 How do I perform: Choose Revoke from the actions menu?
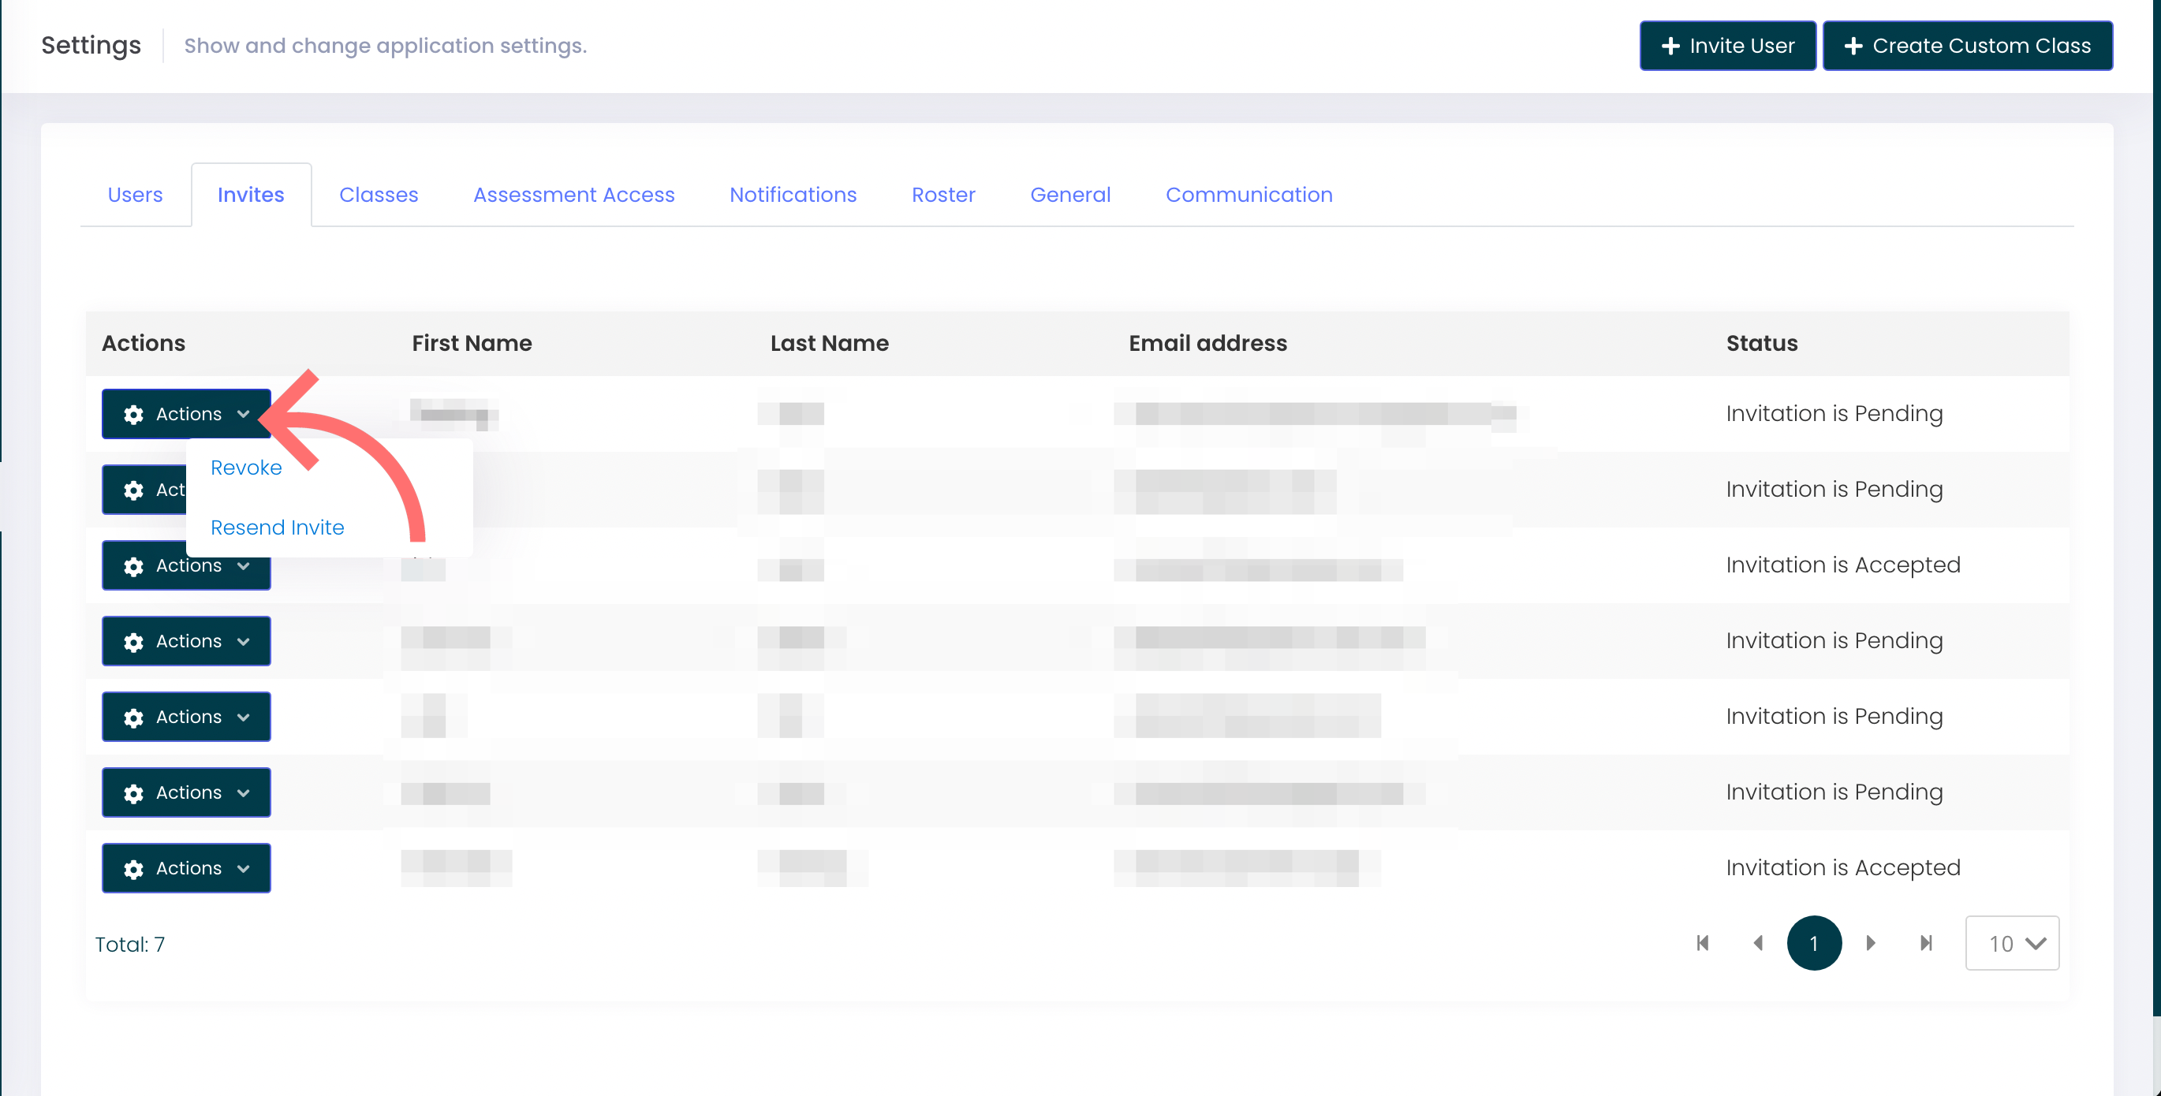pyautogui.click(x=246, y=467)
